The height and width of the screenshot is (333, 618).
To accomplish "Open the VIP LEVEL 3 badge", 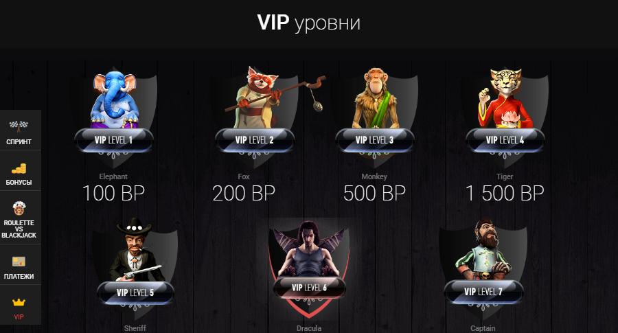I will tap(374, 140).
